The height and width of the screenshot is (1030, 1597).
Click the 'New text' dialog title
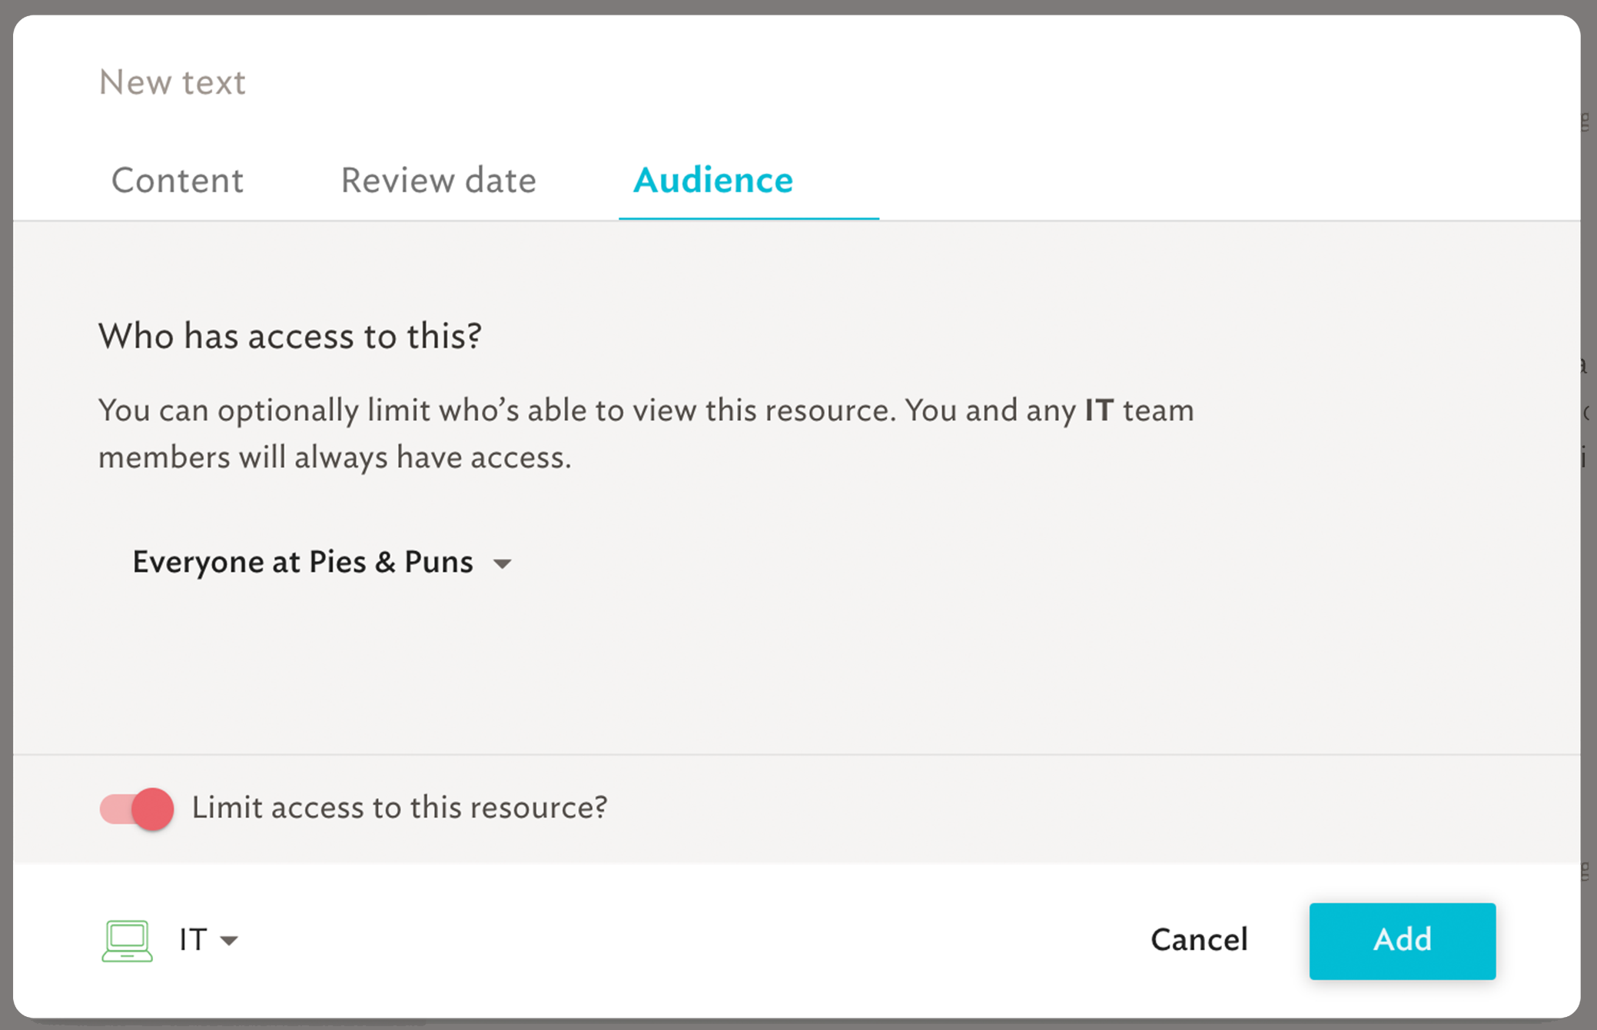(x=172, y=82)
